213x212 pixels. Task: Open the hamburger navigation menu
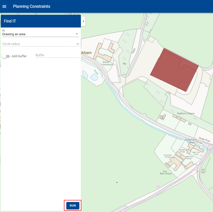[x=4, y=6]
